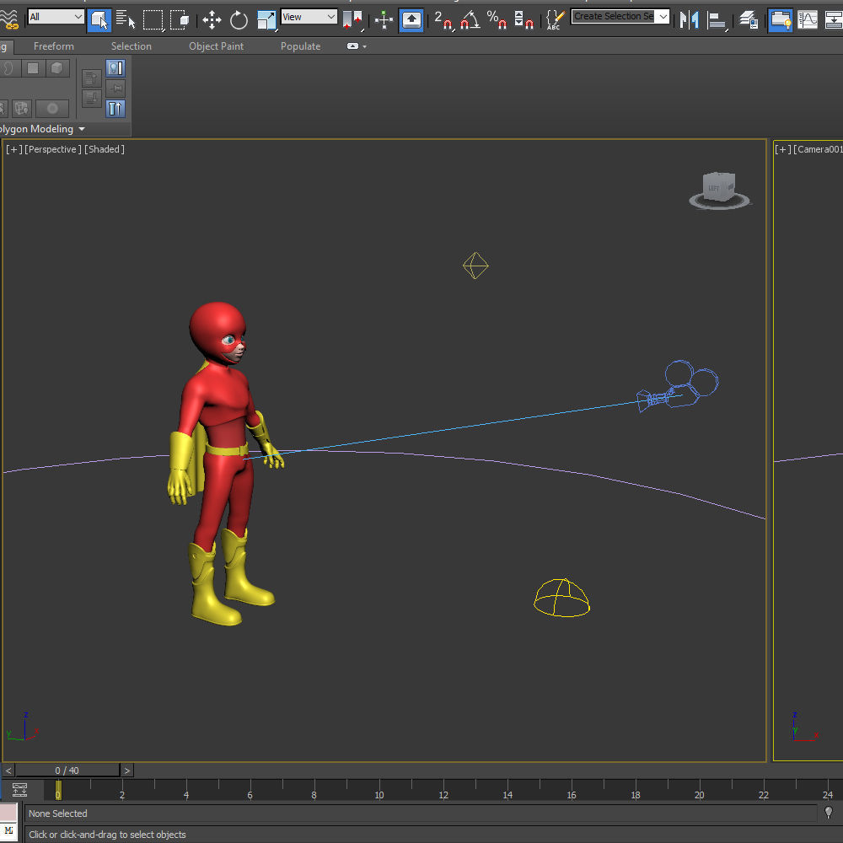Open viewport [+] general menu
This screenshot has height=843, width=843.
14,149
